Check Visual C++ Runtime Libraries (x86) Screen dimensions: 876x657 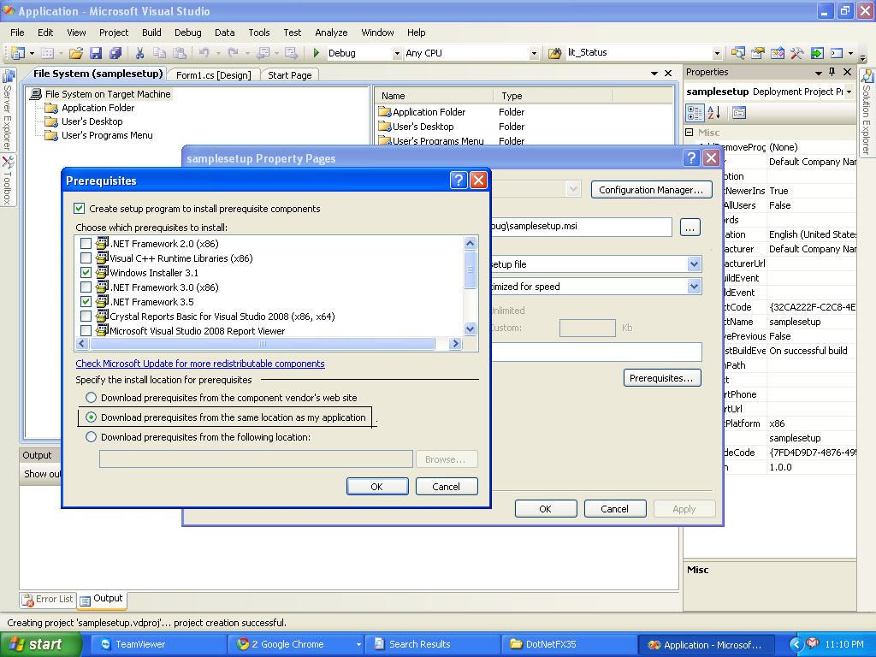click(x=86, y=258)
